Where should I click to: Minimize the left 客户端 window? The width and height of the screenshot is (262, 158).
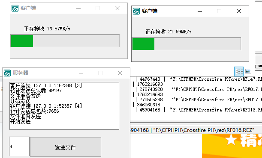(78, 8)
